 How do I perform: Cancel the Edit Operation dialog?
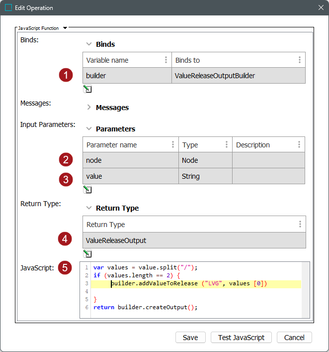click(294, 338)
